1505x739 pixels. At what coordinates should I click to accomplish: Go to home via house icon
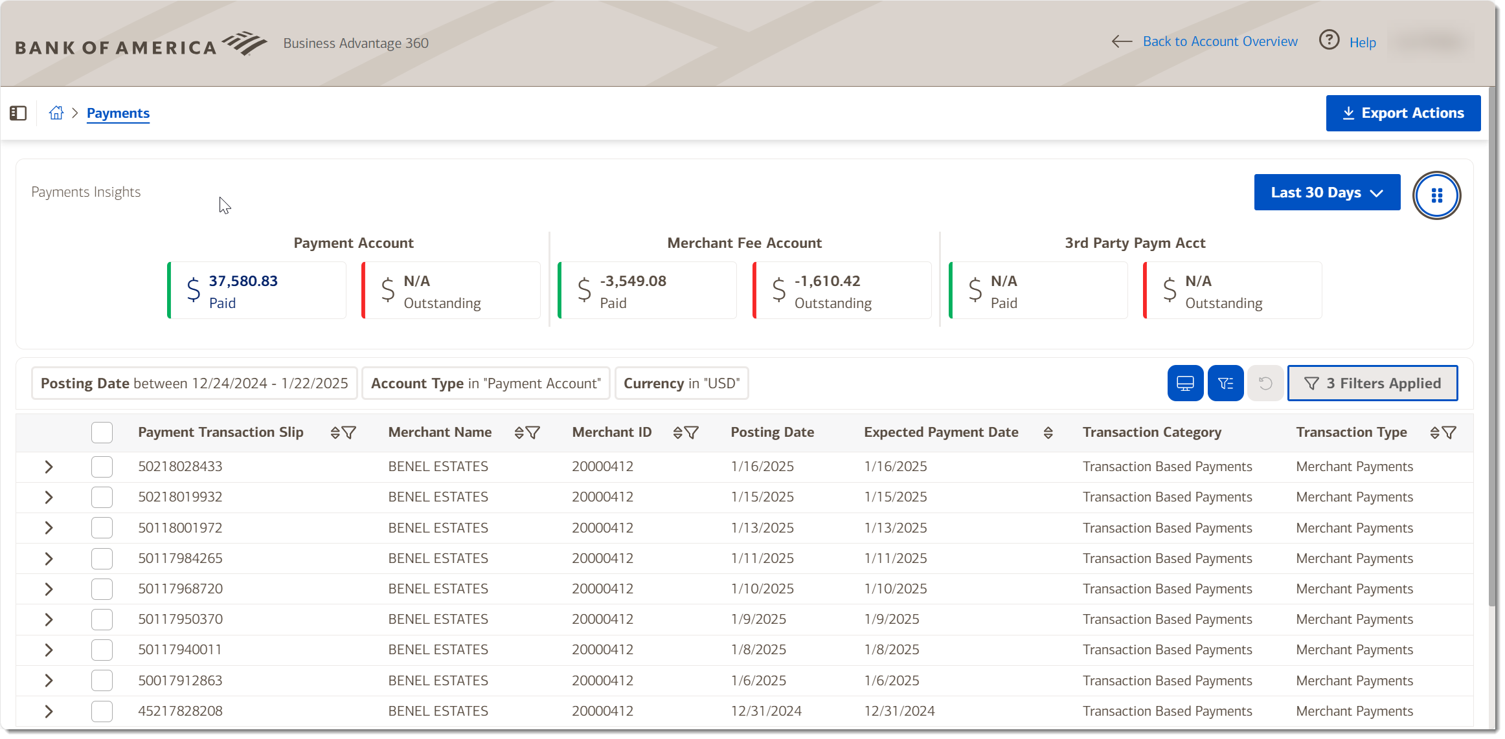click(56, 113)
